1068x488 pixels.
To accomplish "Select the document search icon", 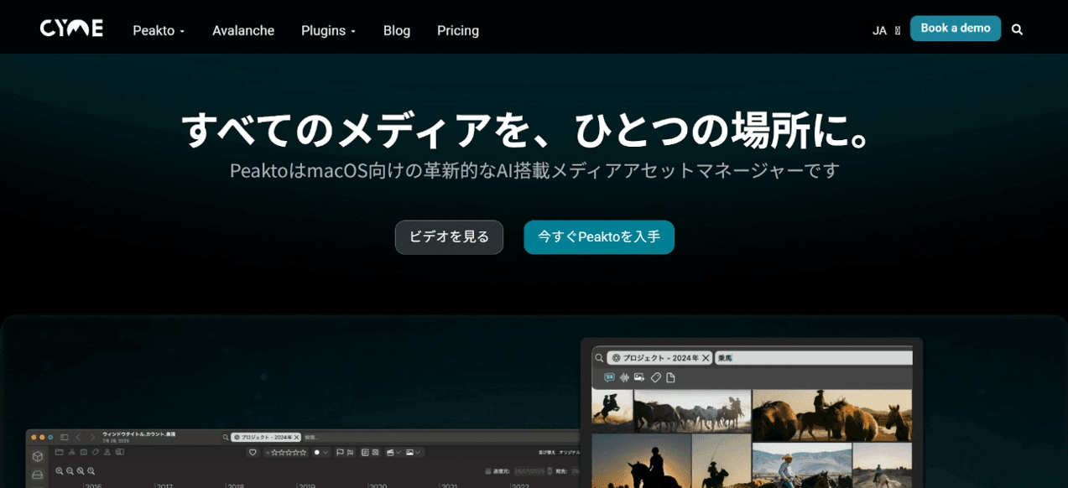I will [x=670, y=377].
